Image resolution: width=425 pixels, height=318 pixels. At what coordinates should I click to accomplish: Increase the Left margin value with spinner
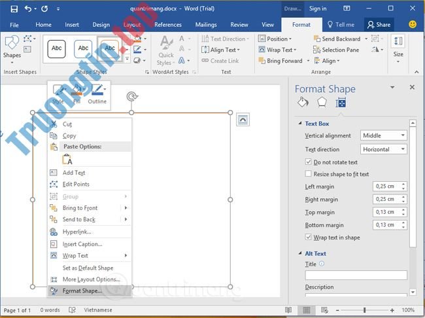pyautogui.click(x=403, y=185)
